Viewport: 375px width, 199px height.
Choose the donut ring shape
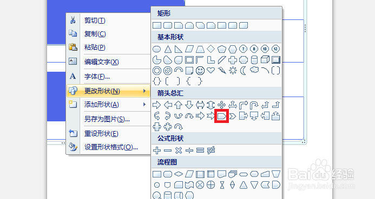point(157,71)
